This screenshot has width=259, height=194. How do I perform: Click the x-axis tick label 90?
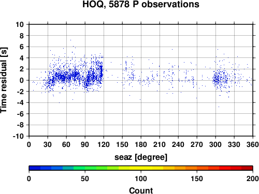pyautogui.click(x=85, y=144)
